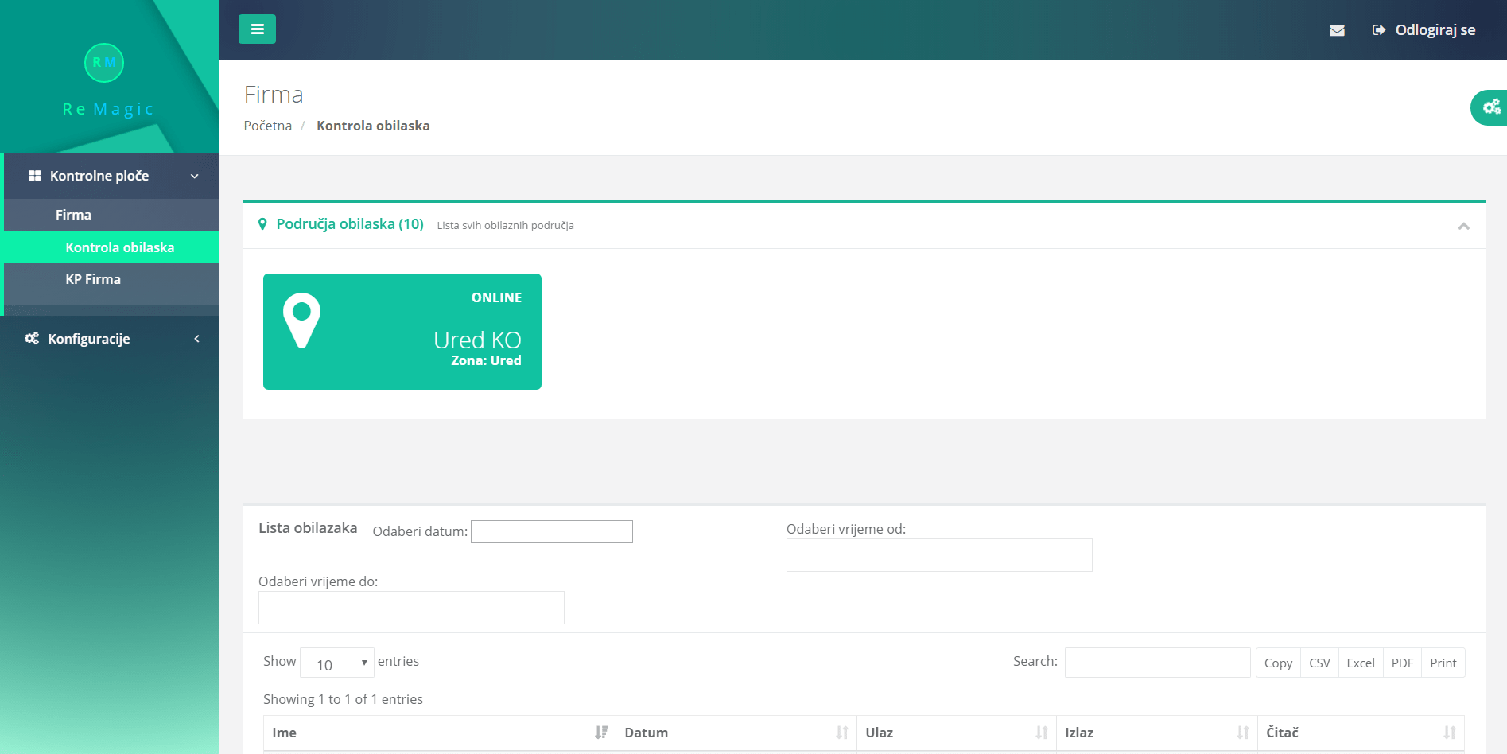Viewport: 1507px width, 754px height.
Task: Sort table by Ime column
Action: 439,733
